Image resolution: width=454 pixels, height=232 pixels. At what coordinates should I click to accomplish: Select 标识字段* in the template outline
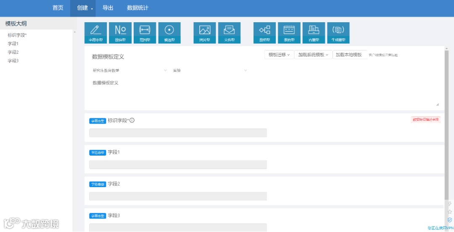[17, 35]
